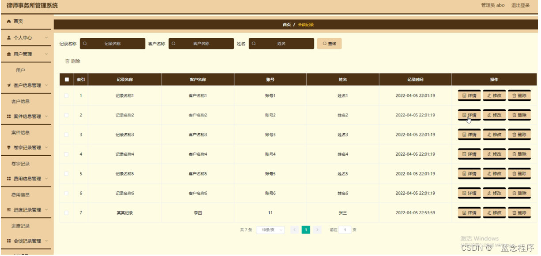This screenshot has height=256, width=541.
Task: Click 首页 in the breadcrumb
Action: (x=287, y=25)
